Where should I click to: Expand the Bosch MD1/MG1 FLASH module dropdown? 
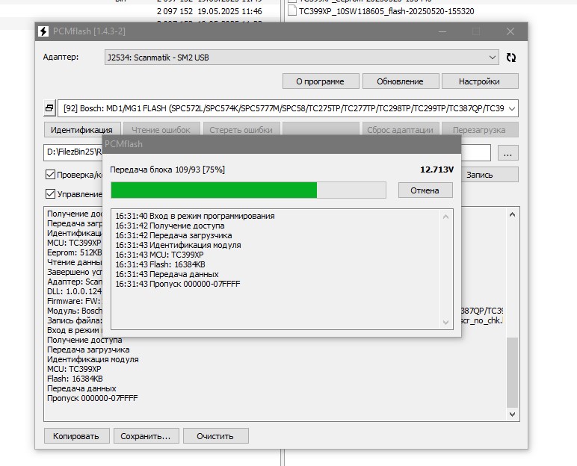(x=511, y=108)
